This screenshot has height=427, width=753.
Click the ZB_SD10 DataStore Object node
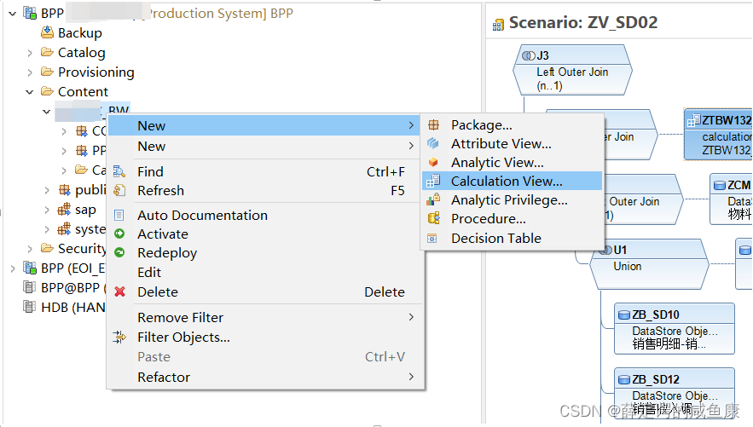point(674,328)
